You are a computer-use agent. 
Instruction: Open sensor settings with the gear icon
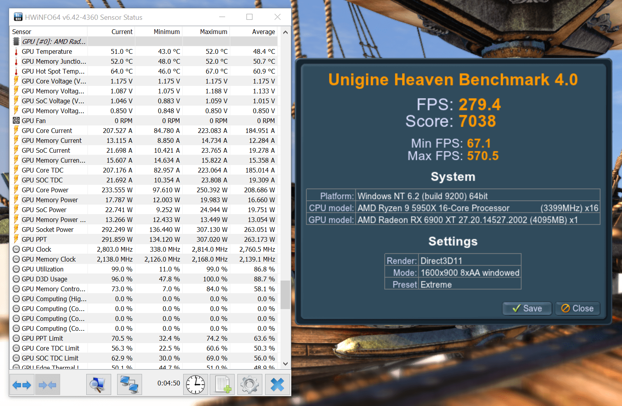click(250, 385)
